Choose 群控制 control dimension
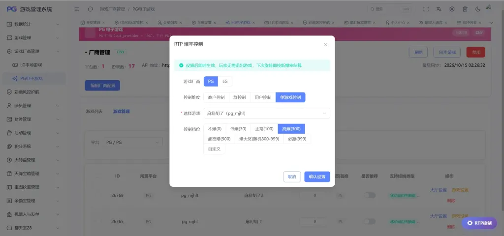The image size is (504, 236). coord(240,97)
